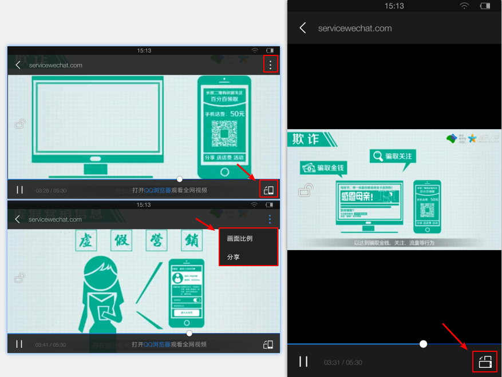Open the three-dot menu in top-left player
Viewport: 502px width, 377px height.
pyautogui.click(x=271, y=65)
